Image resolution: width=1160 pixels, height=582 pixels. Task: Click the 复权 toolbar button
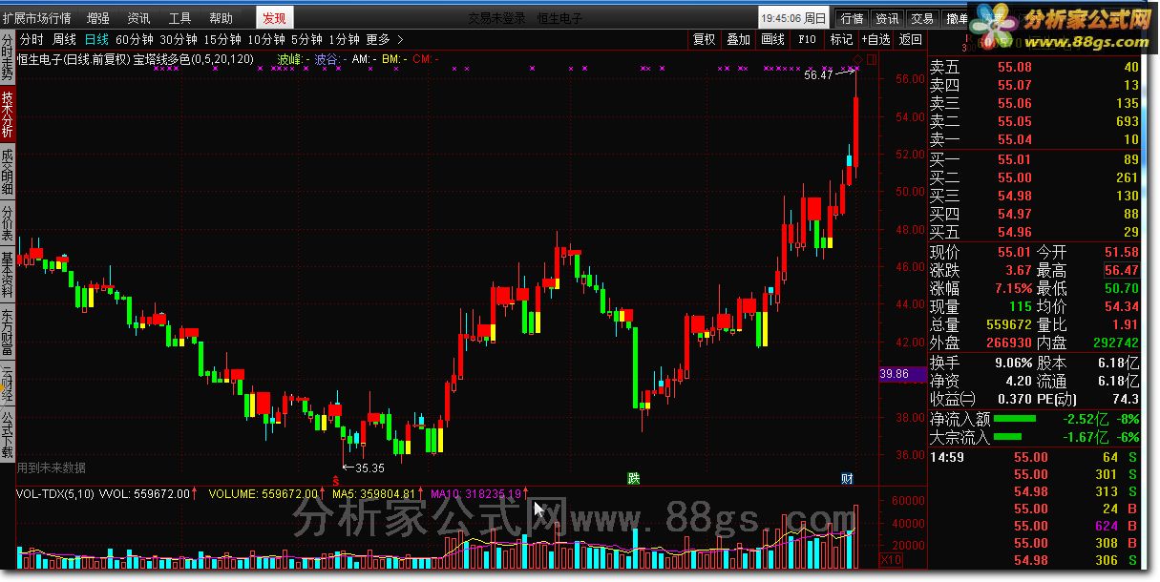(705, 39)
